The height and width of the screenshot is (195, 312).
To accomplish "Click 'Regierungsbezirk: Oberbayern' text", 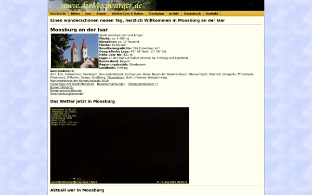I will tap(123, 64).
